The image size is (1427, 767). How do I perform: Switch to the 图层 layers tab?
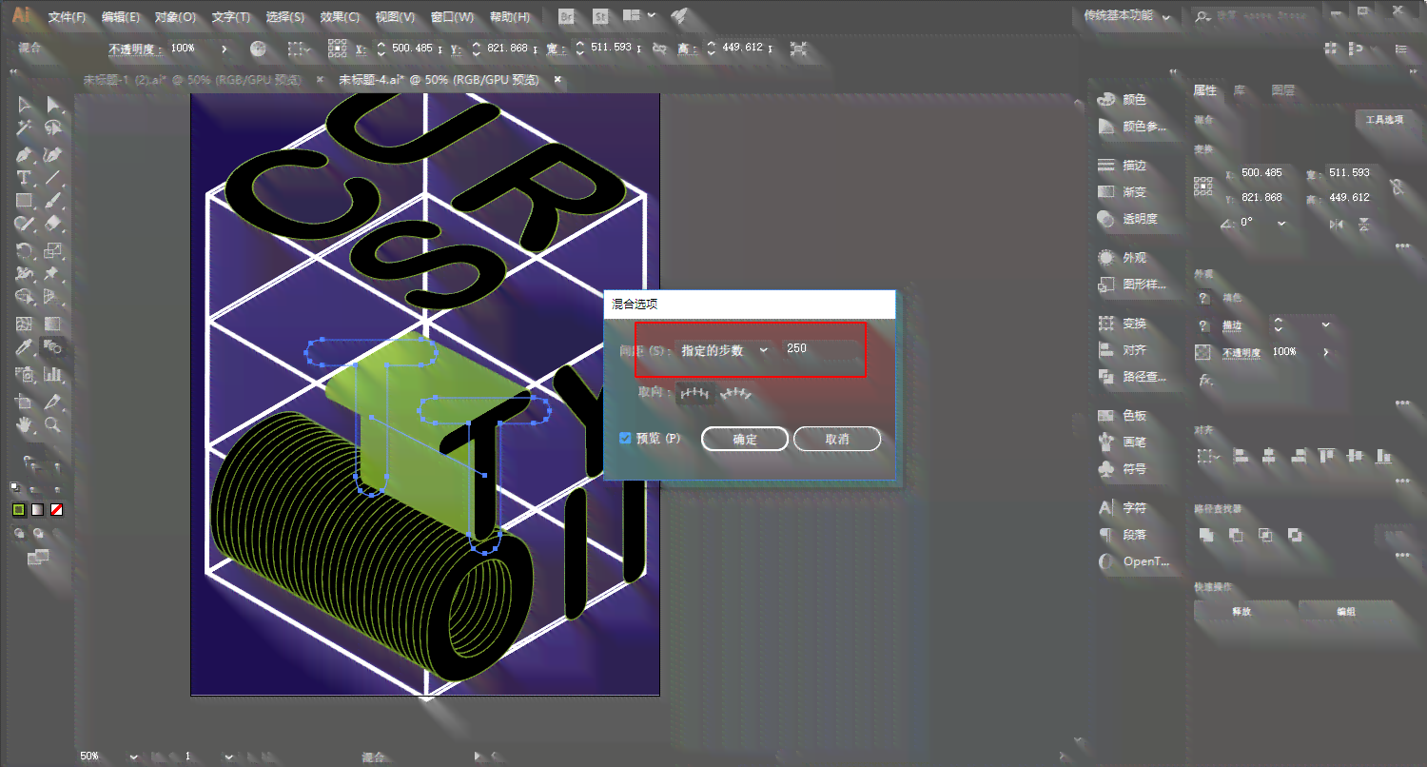pyautogui.click(x=1283, y=90)
